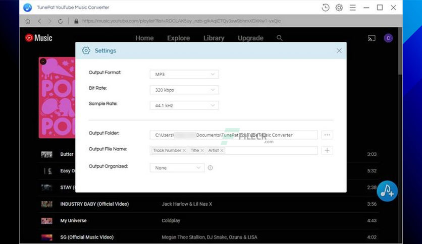Screen dimensions: 422x244
Task: Open the Explore tab
Action: pyautogui.click(x=178, y=38)
